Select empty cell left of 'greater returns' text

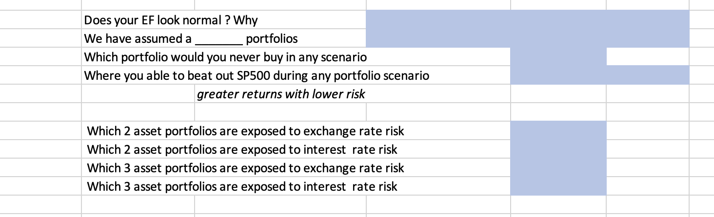(138, 94)
